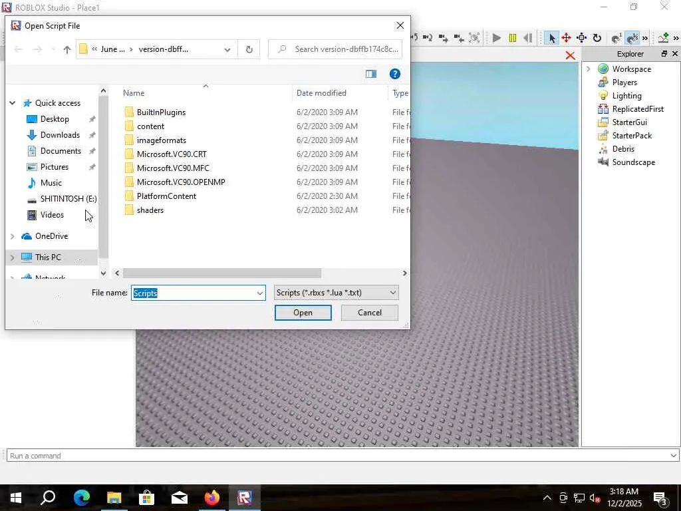The width and height of the screenshot is (681, 511).
Task: Select StarterPack in Explorer
Action: (x=632, y=136)
